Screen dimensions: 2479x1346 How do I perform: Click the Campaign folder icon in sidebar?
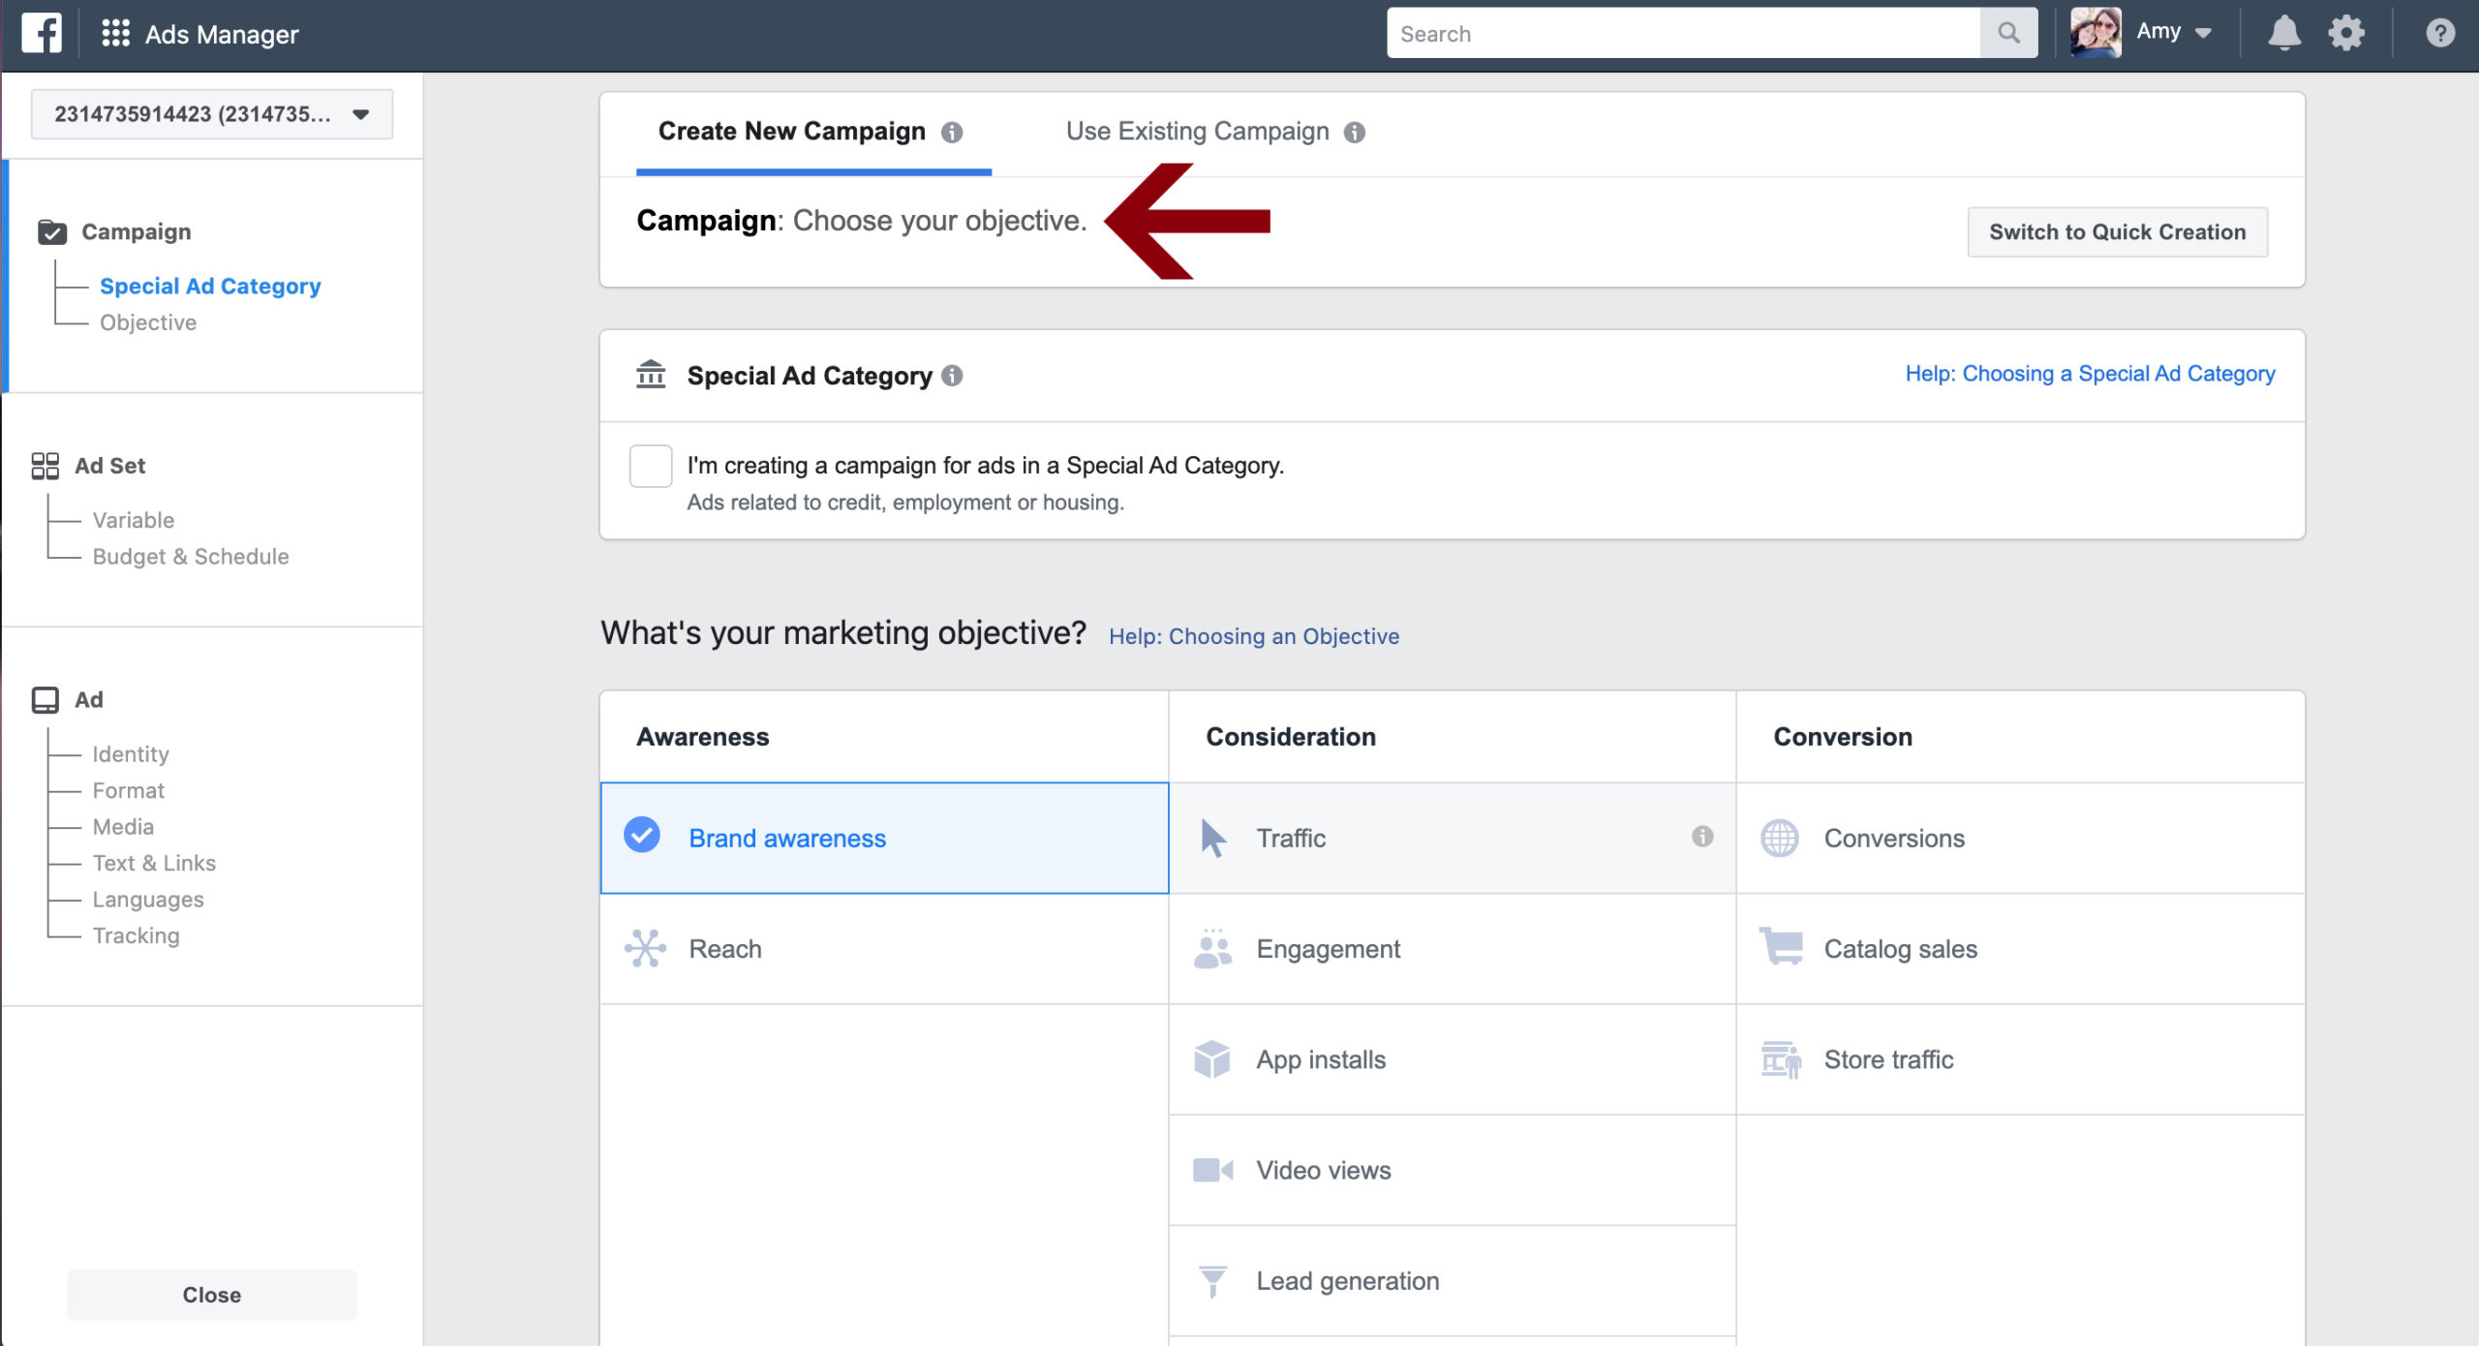pyautogui.click(x=51, y=232)
